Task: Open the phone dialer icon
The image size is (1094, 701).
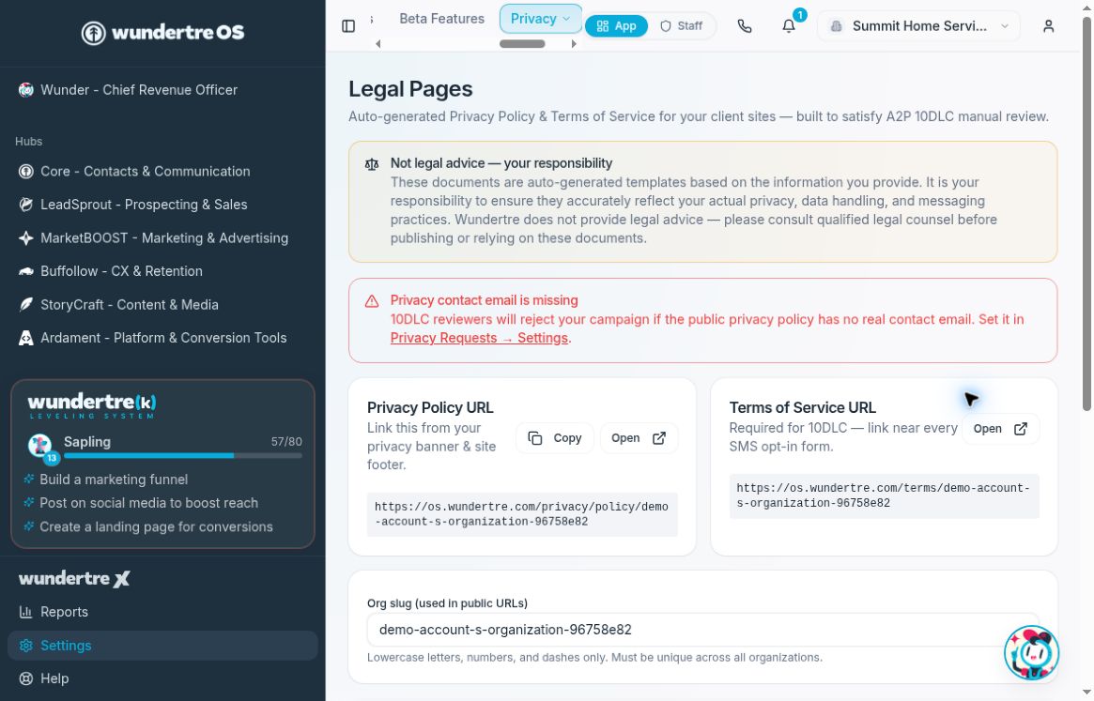Action: click(x=745, y=26)
